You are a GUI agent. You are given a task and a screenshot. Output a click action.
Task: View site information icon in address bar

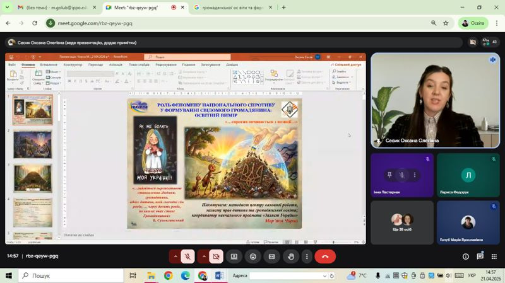point(50,23)
